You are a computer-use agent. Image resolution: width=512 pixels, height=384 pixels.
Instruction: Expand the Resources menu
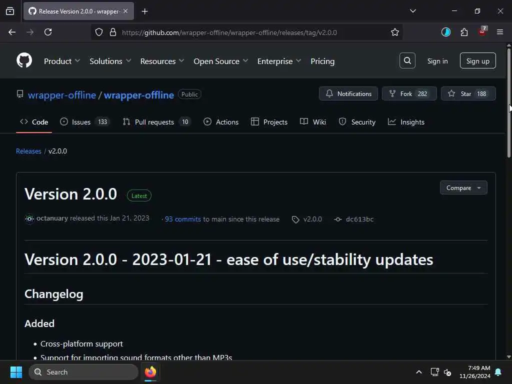162,61
